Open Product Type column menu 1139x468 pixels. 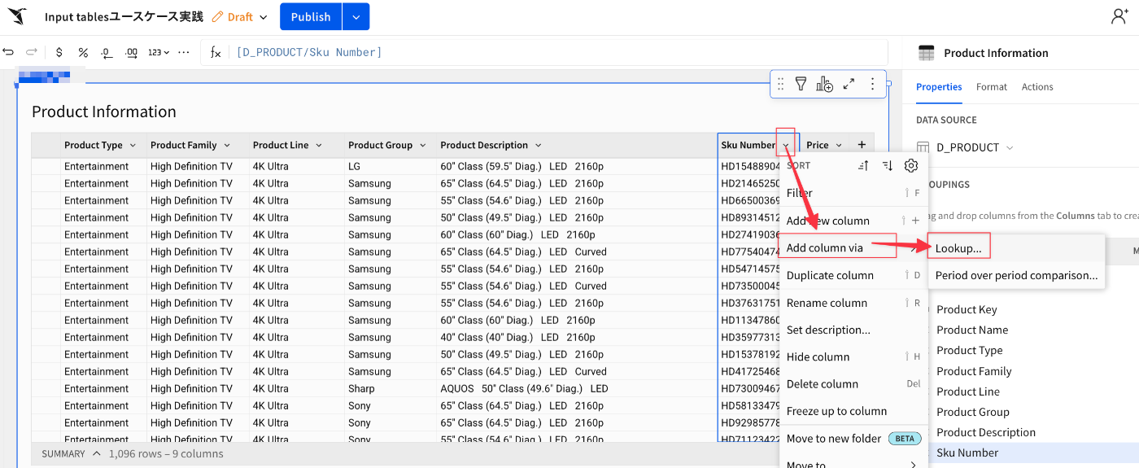(x=131, y=146)
